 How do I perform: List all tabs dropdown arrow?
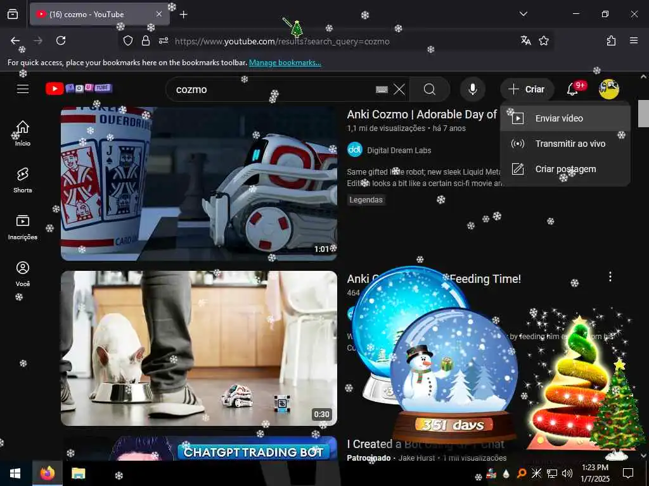[523, 14]
